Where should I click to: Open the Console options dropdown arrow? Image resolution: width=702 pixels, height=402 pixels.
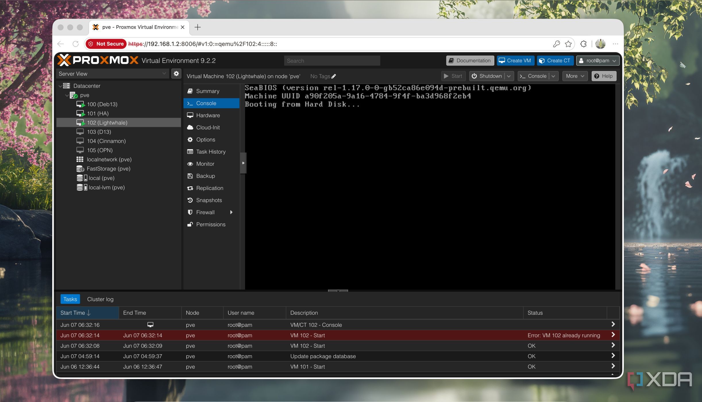coord(553,76)
